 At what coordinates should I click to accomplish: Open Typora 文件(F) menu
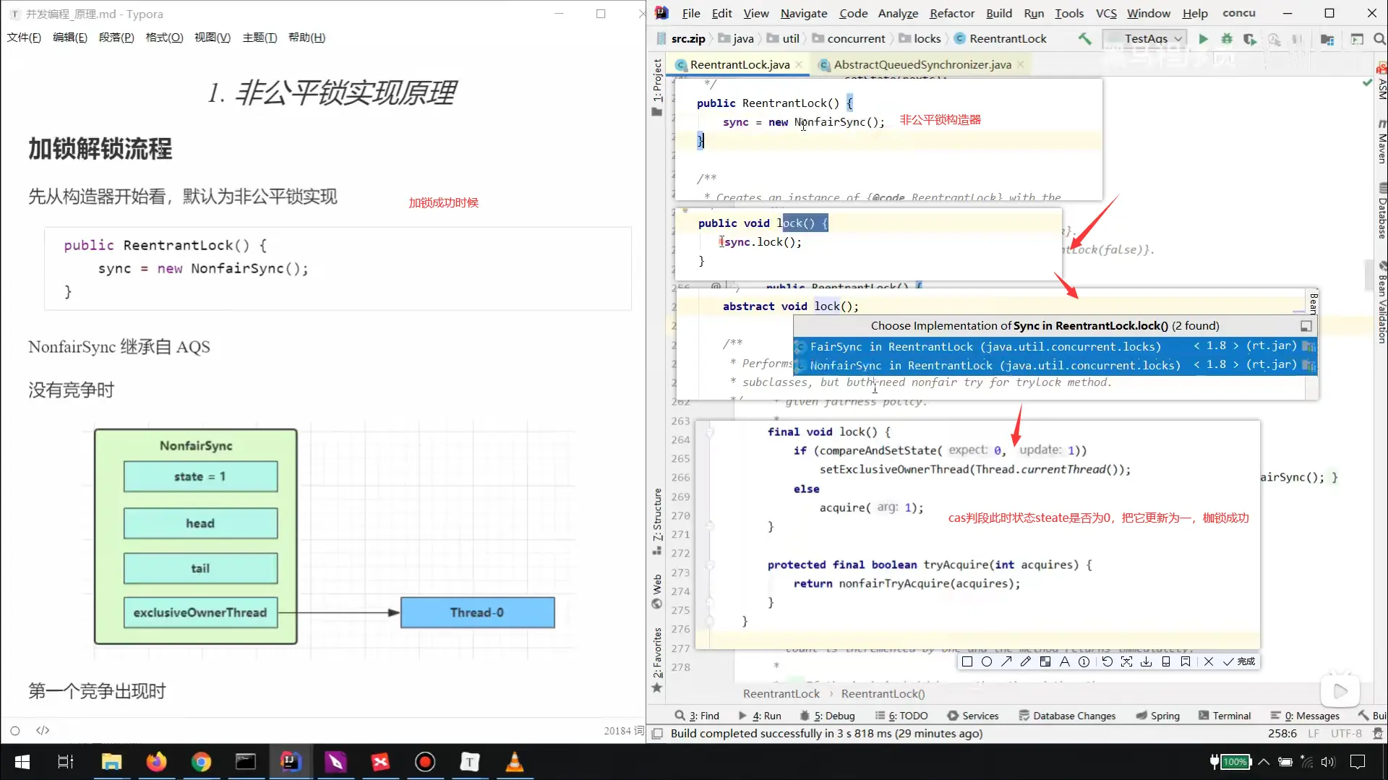[24, 38]
